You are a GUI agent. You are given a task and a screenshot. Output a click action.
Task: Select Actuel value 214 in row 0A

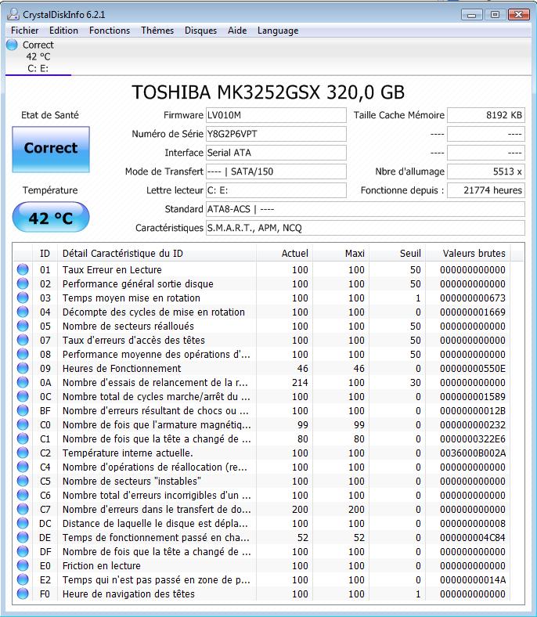pos(300,383)
